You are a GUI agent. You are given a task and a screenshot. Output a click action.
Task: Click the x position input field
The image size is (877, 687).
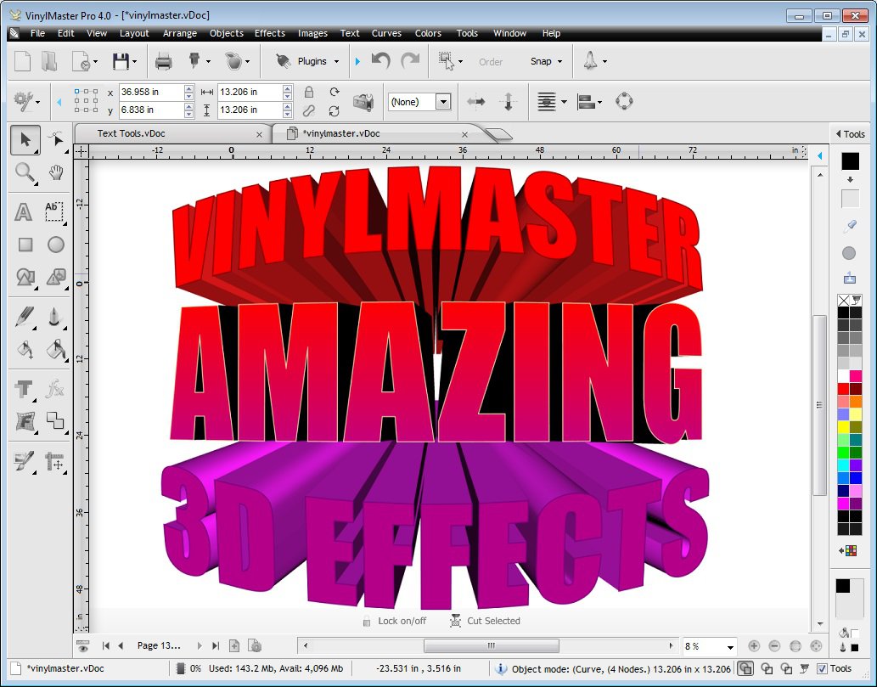pos(152,92)
